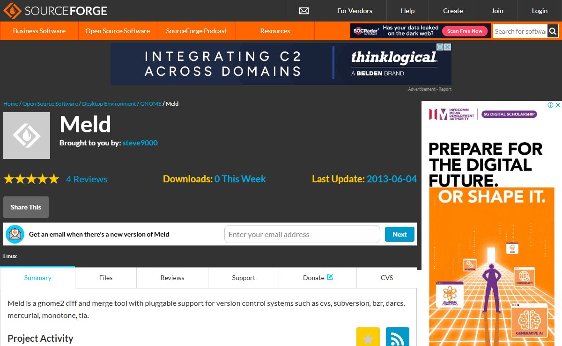Click the large Meld project title
Viewport: 562px width, 346px height.
pos(85,124)
